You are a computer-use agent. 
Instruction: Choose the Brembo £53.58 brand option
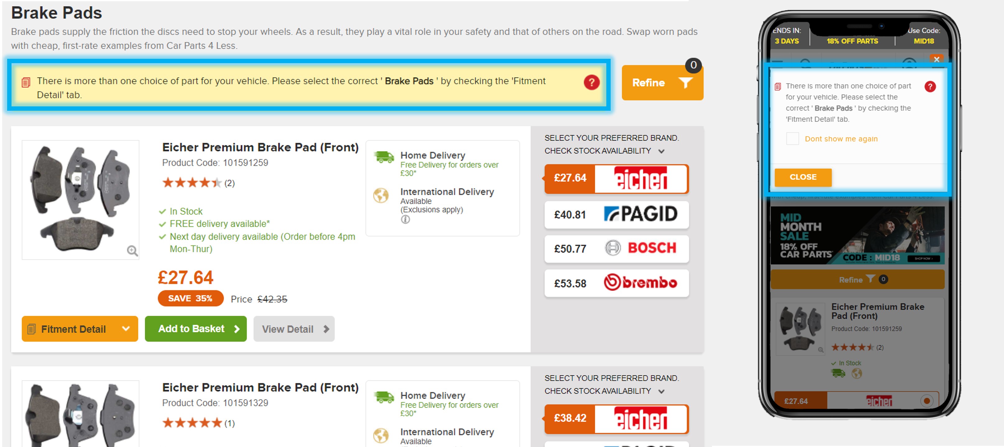(x=616, y=283)
